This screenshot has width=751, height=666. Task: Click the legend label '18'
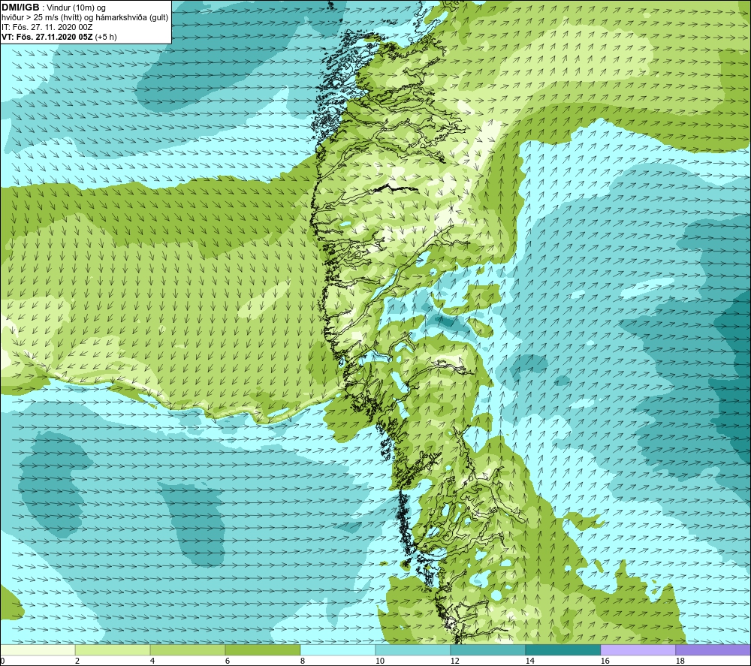click(680, 661)
